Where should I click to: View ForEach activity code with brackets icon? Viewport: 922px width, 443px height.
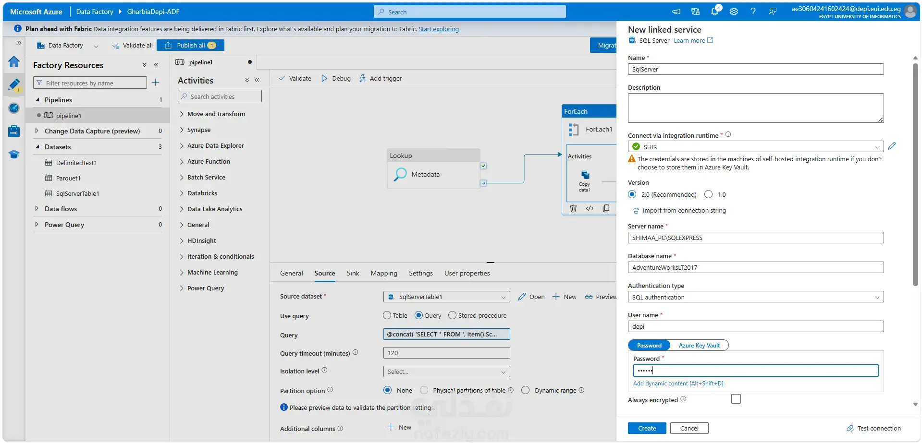[x=590, y=208]
